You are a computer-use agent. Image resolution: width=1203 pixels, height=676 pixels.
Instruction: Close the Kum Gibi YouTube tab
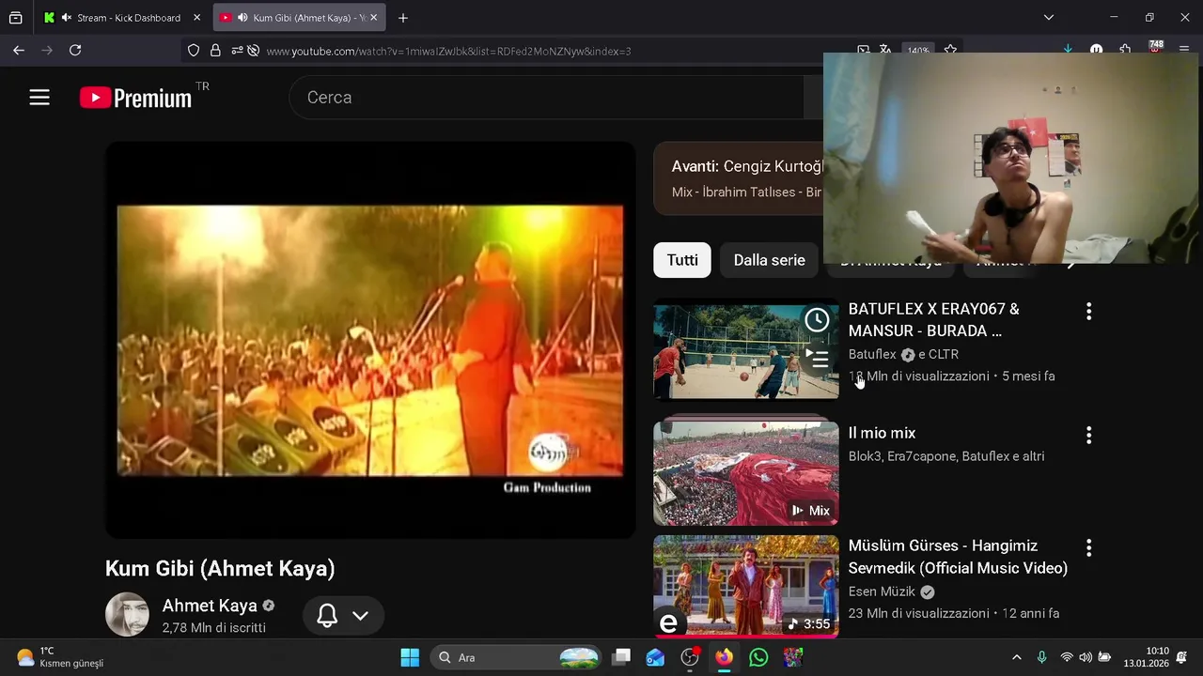[373, 18]
